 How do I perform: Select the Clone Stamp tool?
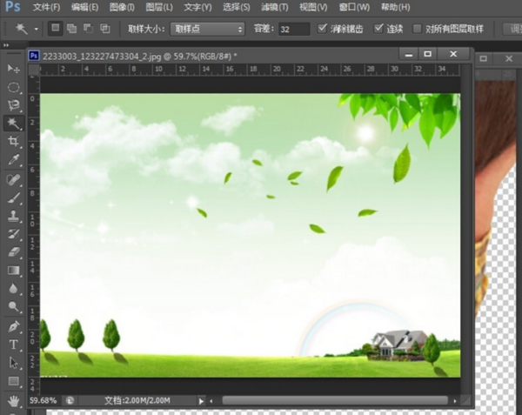point(14,215)
